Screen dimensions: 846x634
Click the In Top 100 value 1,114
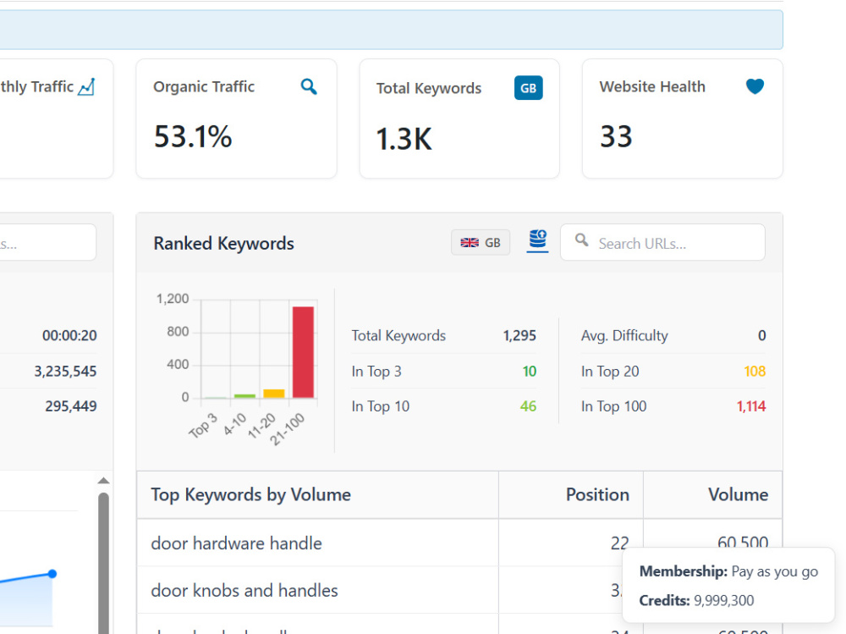pyautogui.click(x=751, y=406)
